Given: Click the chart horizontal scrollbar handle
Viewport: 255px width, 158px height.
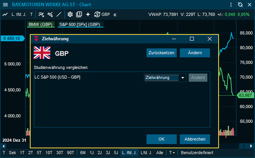Looking at the screenshot, I should click(x=244, y=146).
